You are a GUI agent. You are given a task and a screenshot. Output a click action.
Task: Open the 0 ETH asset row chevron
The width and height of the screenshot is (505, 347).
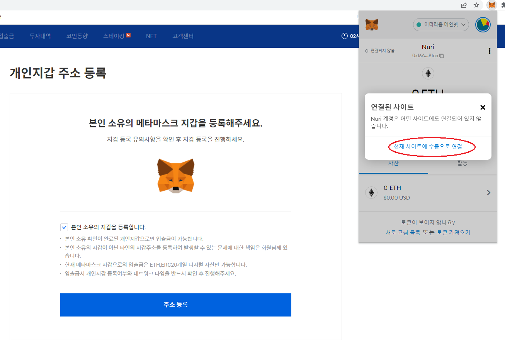489,193
